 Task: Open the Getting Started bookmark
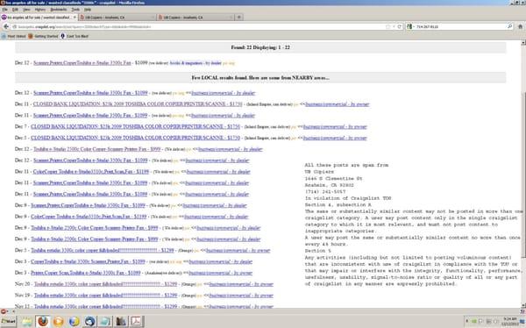tap(43, 36)
